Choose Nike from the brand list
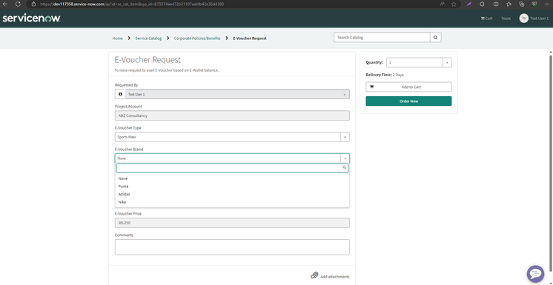Viewport: 553px width, 285px height. pos(232,202)
